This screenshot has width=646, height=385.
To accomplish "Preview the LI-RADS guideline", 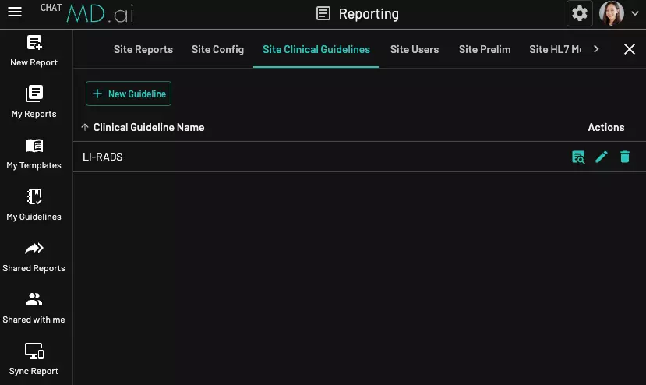I will 578,157.
